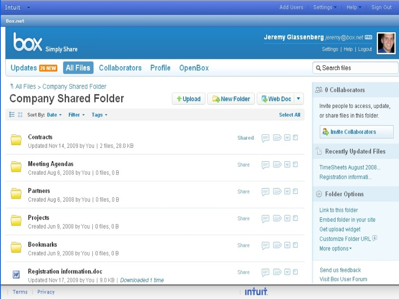Viewport: 399px width, 299px height.
Task: Click the box Simply Share logo
Action: pyautogui.click(x=45, y=42)
